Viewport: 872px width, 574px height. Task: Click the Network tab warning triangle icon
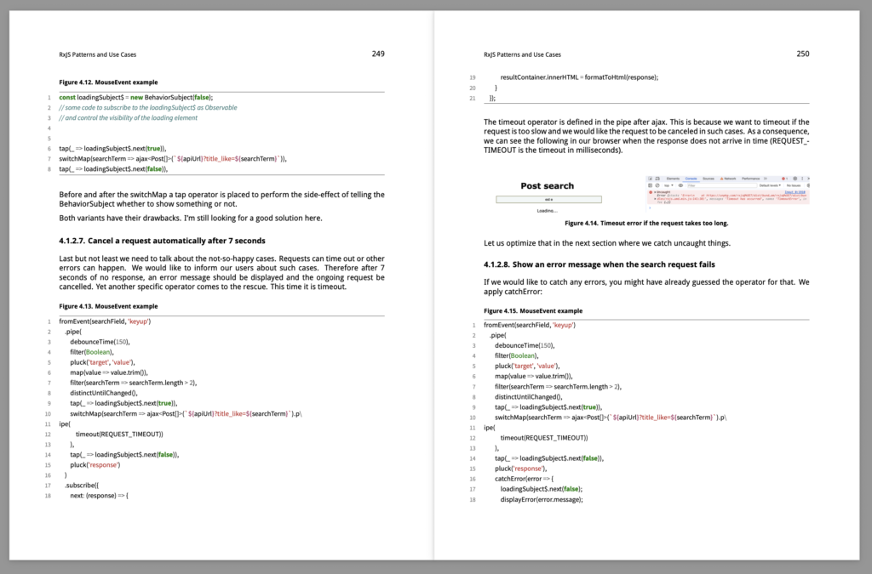coord(721,179)
